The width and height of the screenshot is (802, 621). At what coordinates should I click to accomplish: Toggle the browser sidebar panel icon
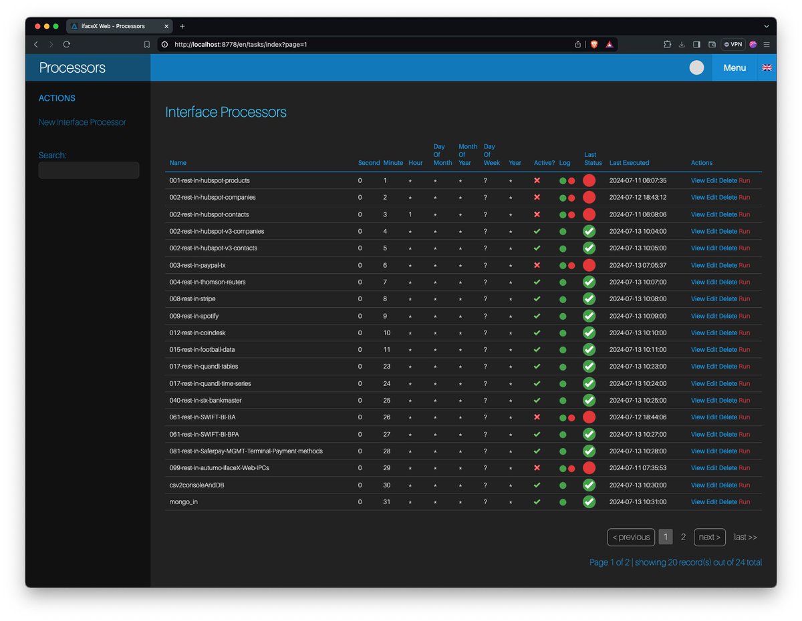[696, 44]
